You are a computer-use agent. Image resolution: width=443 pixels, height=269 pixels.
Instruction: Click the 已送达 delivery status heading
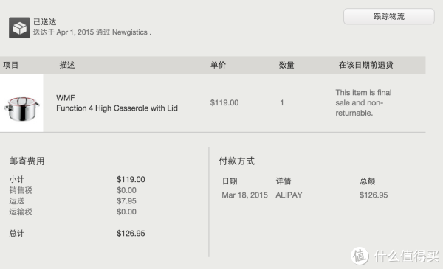44,21
